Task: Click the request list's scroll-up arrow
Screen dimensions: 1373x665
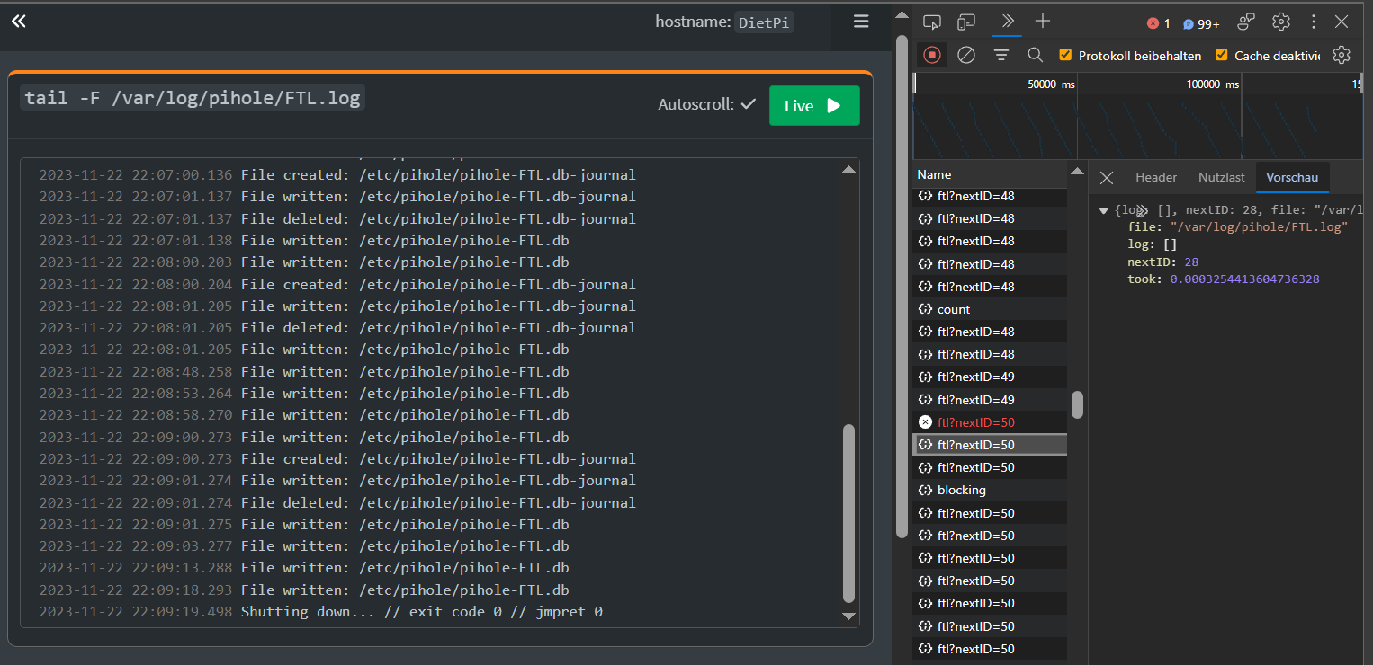Action: [1077, 171]
